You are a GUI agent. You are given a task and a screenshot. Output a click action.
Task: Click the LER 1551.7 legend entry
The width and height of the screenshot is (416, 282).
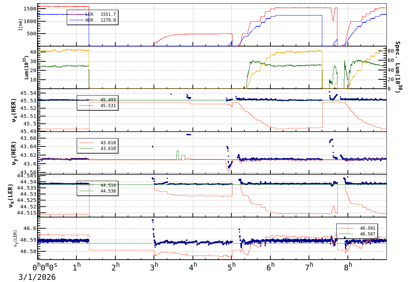click(101, 14)
